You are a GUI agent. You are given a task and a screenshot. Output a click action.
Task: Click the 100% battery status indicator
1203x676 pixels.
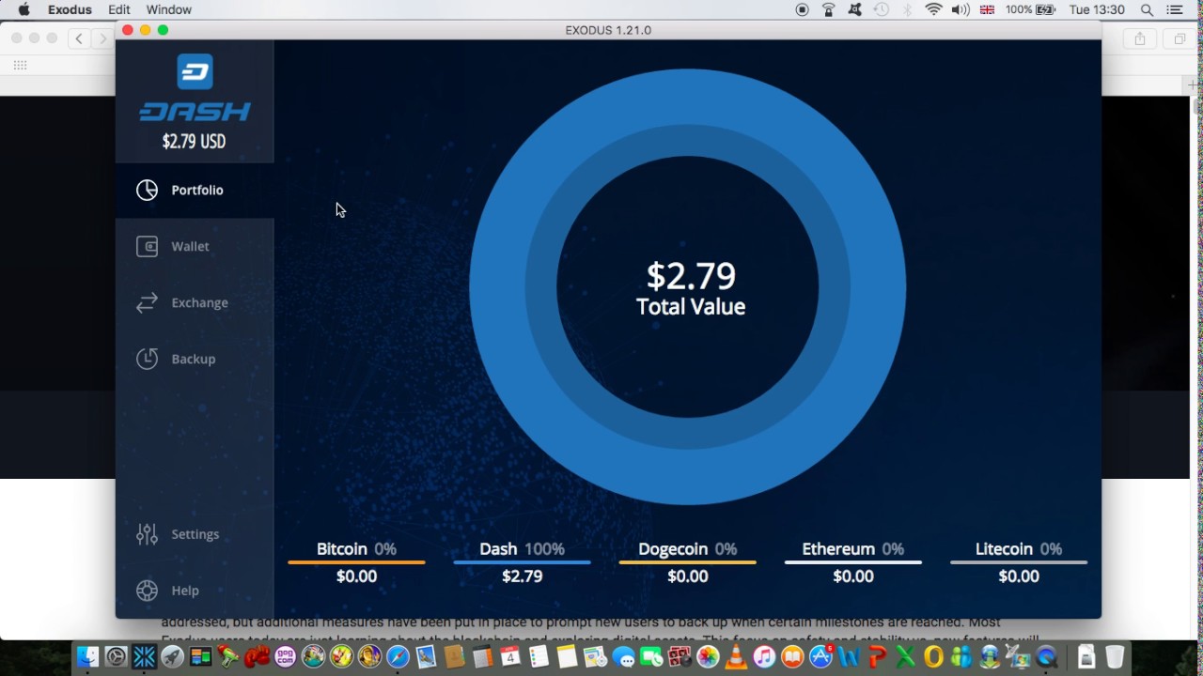[x=1031, y=9]
